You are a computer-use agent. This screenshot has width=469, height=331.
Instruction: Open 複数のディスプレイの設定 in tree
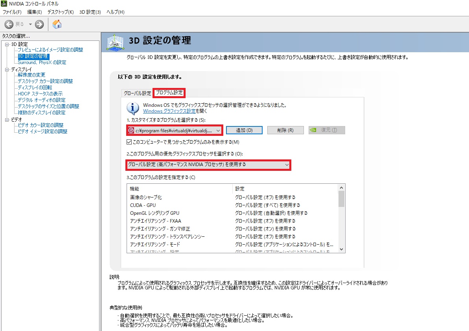pyautogui.click(x=41, y=113)
